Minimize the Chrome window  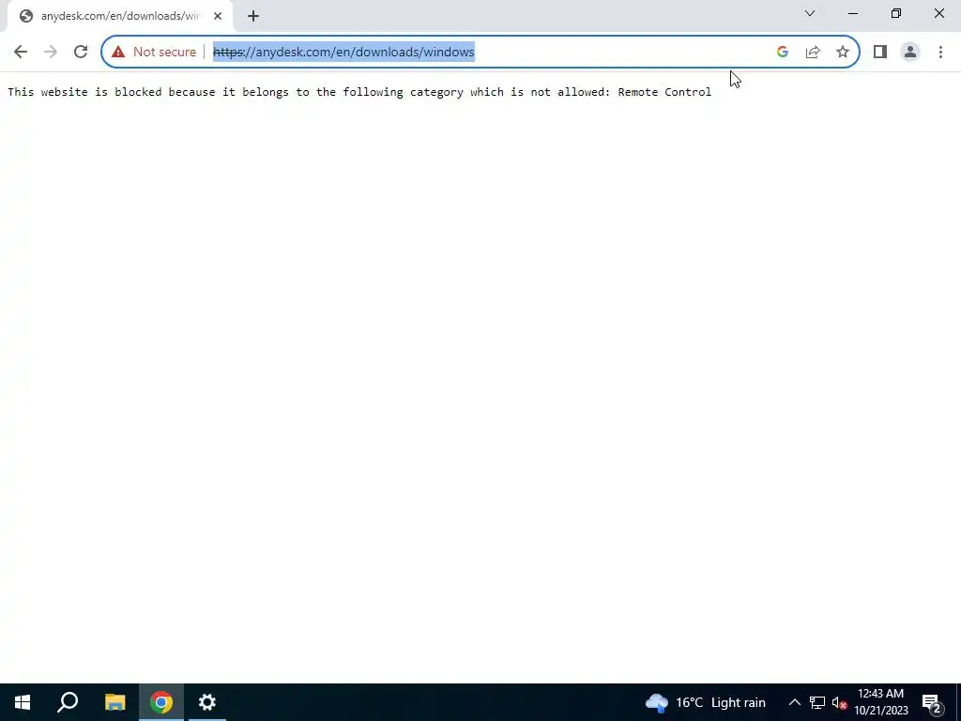[852, 13]
